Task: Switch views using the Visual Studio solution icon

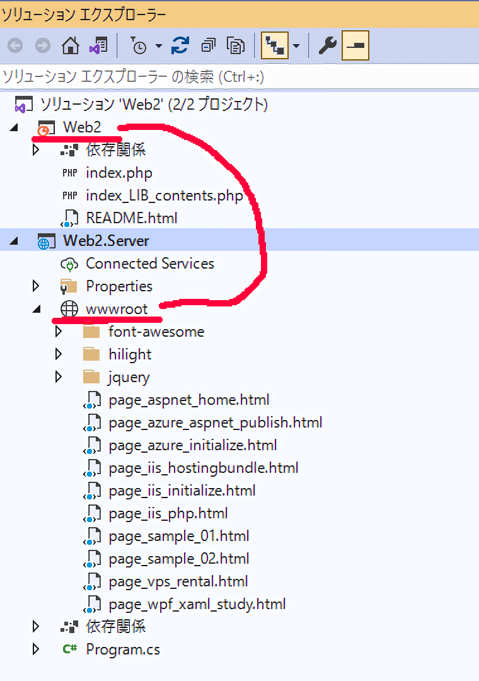Action: 98,46
